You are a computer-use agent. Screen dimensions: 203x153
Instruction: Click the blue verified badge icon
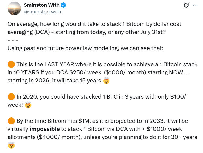point(63,5)
